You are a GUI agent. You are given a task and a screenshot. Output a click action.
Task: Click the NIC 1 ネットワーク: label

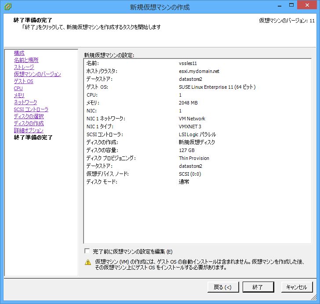[x=105, y=119]
